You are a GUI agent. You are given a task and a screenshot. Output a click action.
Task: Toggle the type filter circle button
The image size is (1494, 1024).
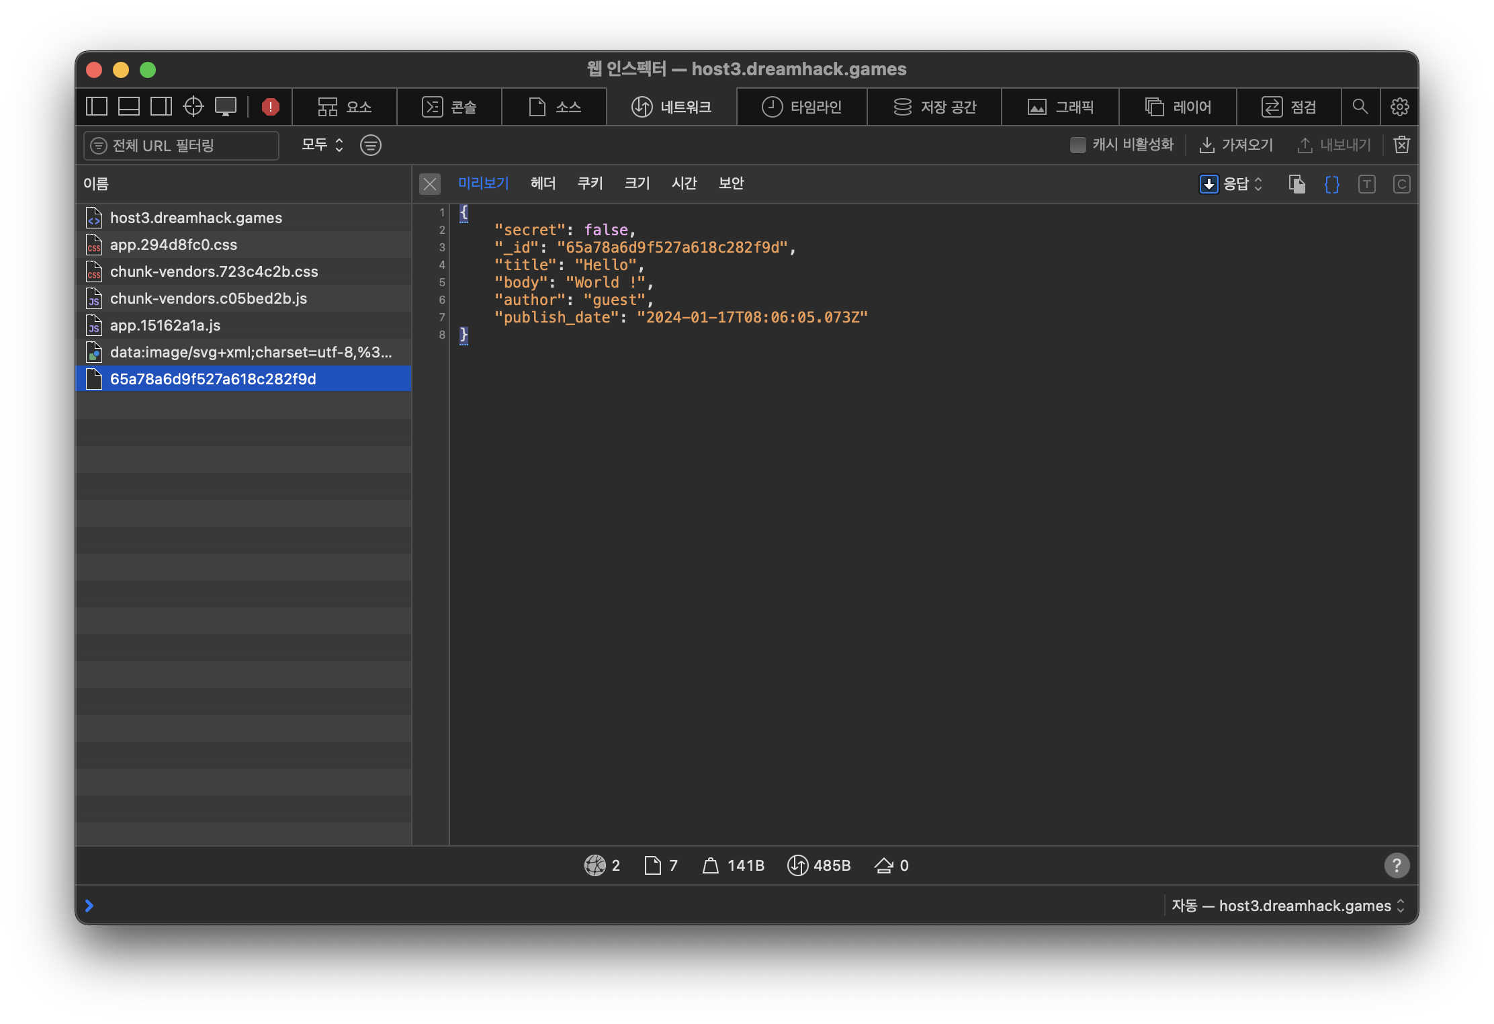(x=371, y=145)
